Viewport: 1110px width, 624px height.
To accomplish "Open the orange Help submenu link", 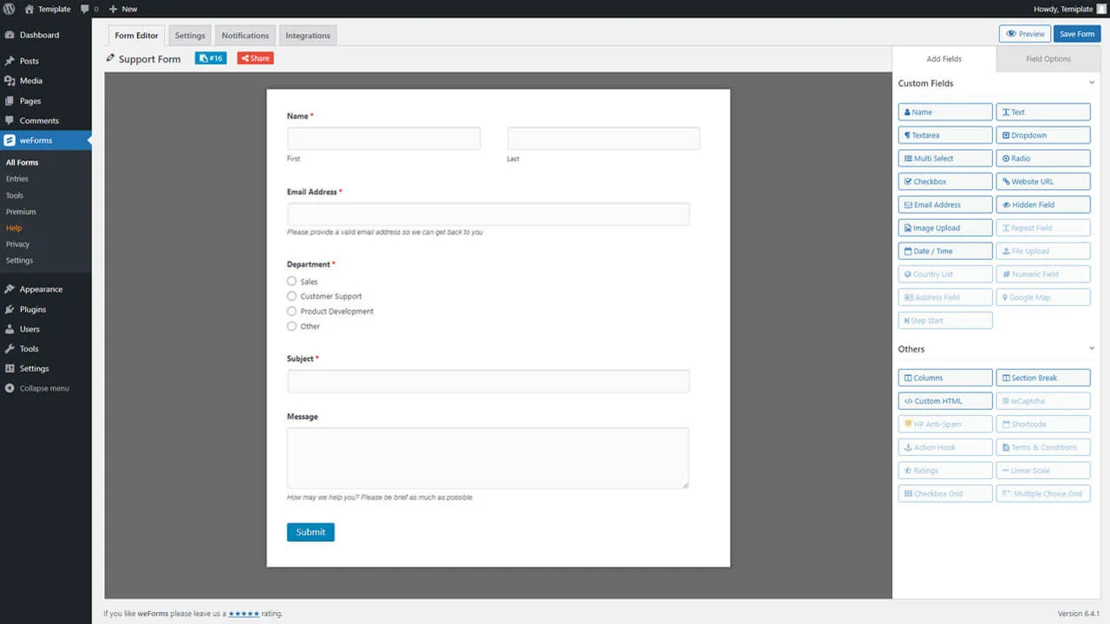I will [x=14, y=228].
